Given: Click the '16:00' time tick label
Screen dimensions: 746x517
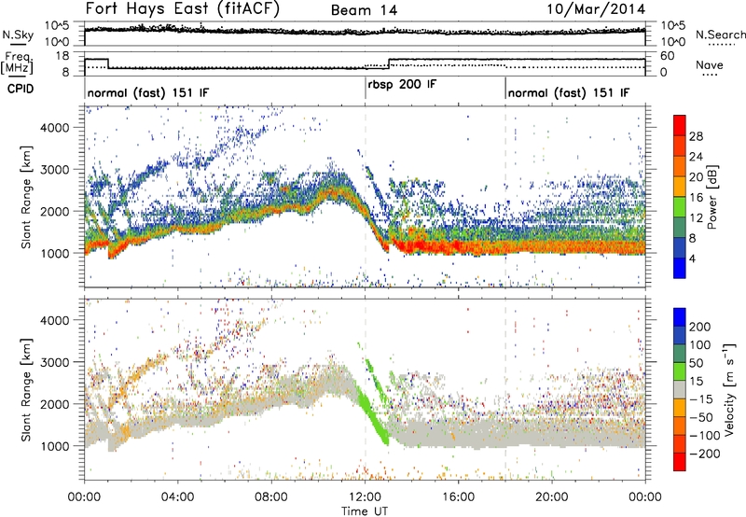Looking at the screenshot, I should (x=458, y=497).
